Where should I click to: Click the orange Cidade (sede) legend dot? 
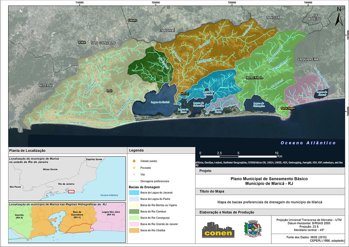click(133, 161)
